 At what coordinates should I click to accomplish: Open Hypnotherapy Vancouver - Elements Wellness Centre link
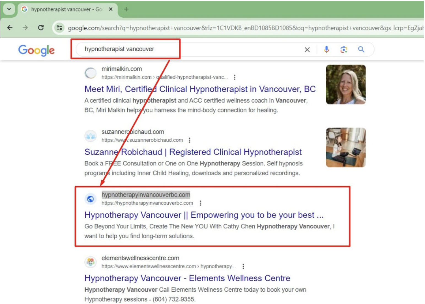(x=187, y=278)
